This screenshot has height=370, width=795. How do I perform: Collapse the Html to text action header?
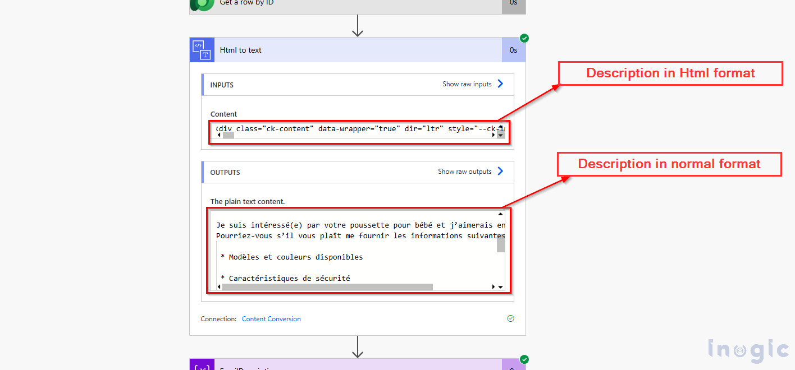point(358,50)
